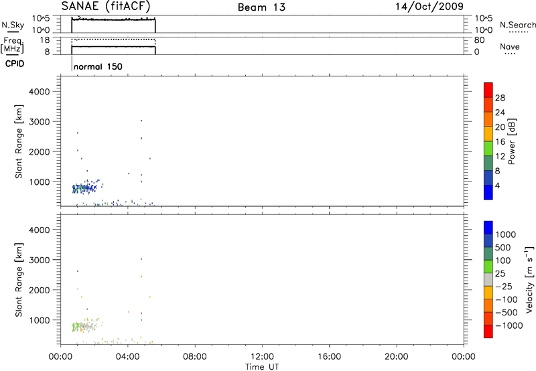Click red velocity point near 3000 km
This screenshot has width=536, height=371.
coord(141,259)
